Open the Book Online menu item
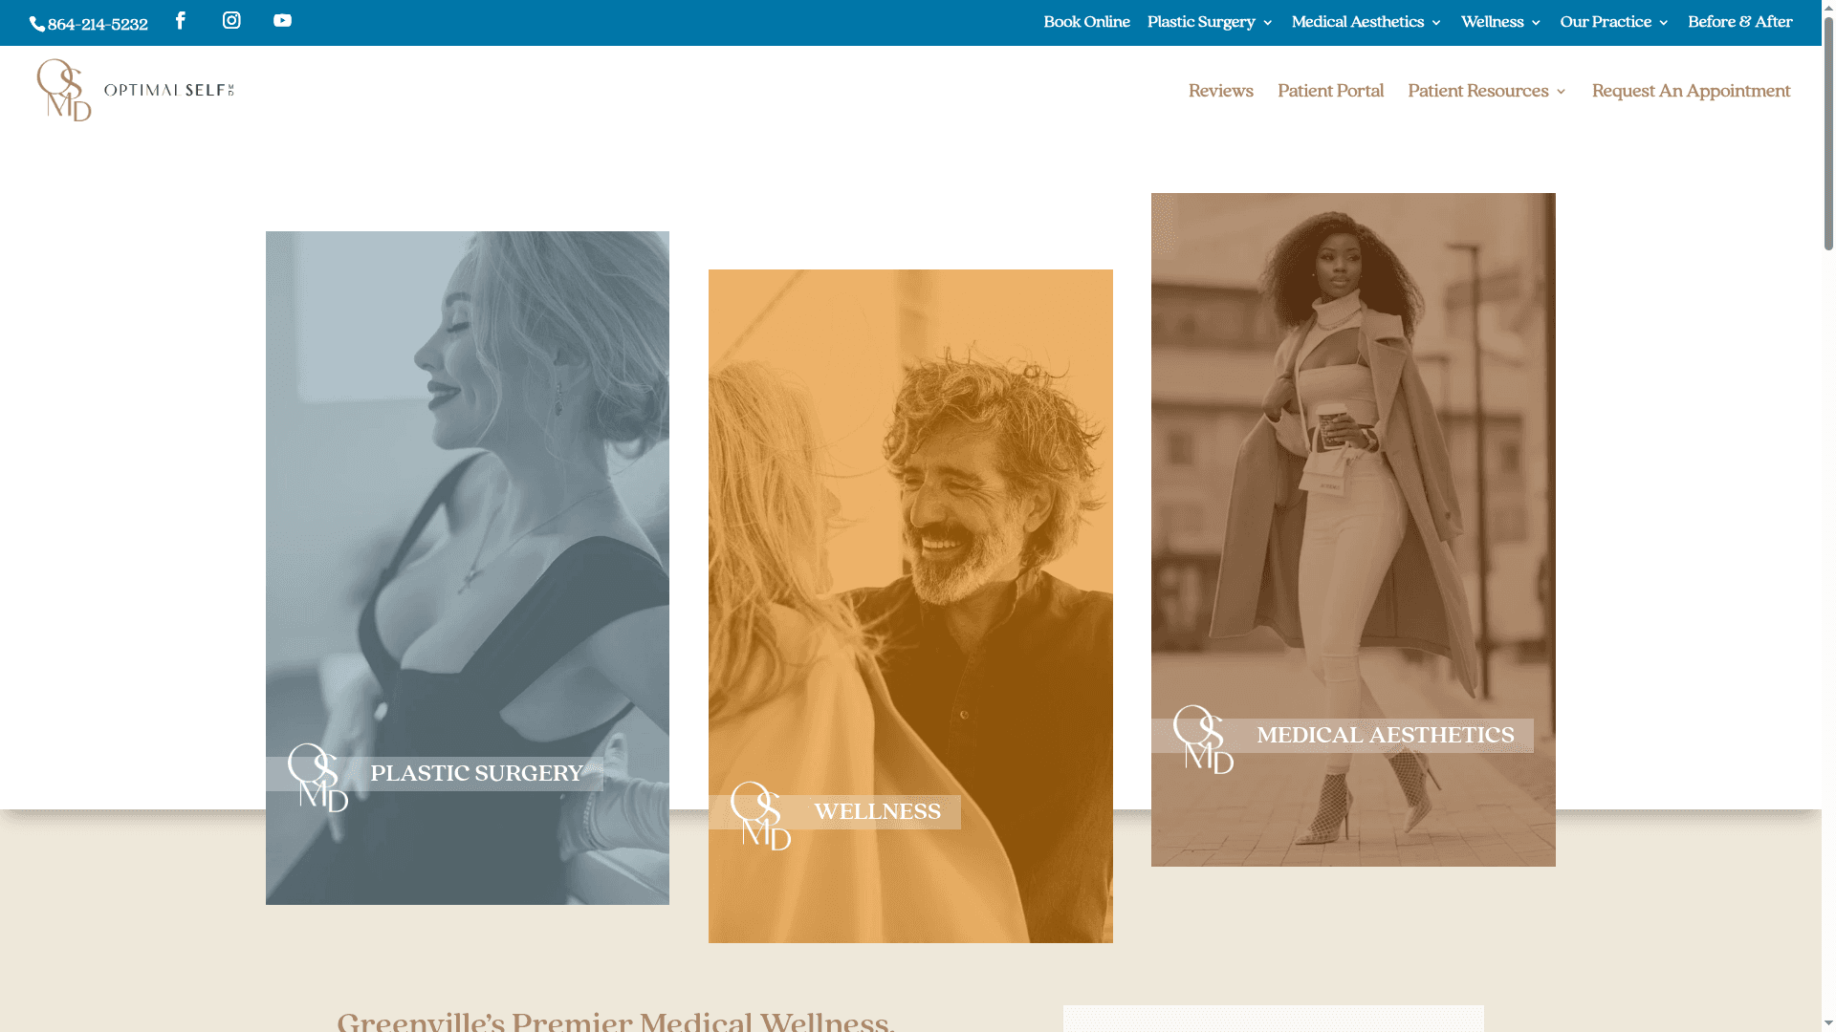The image size is (1836, 1032). click(x=1086, y=22)
